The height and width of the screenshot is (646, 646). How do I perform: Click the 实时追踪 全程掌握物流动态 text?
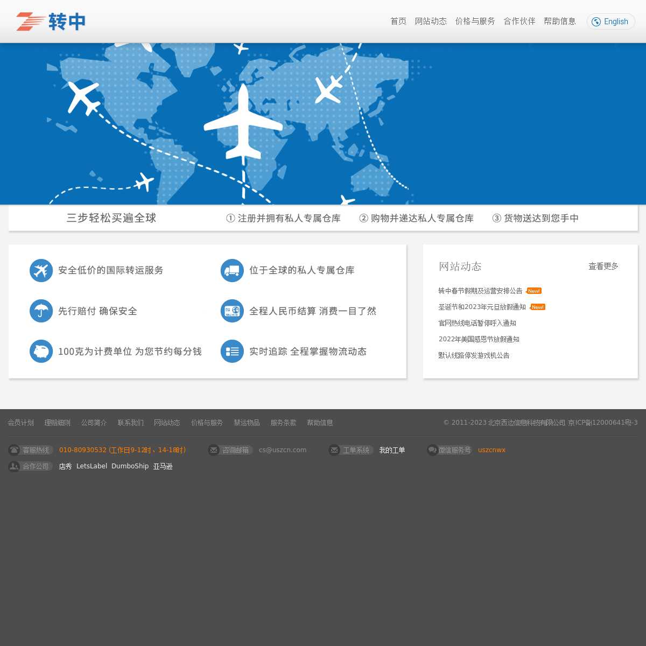point(308,352)
